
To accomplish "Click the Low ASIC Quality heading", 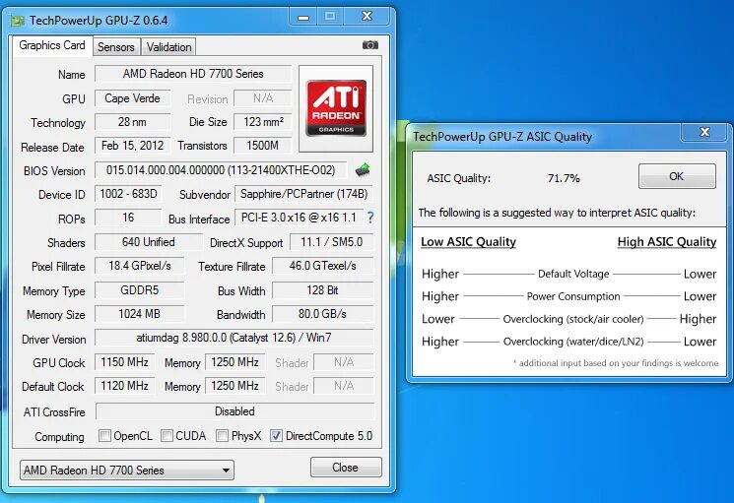I will point(468,242).
